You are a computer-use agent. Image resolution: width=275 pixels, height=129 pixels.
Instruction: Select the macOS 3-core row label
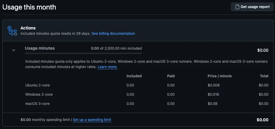tap(37, 104)
